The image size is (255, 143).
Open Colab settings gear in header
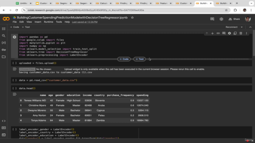tap(222, 19)
